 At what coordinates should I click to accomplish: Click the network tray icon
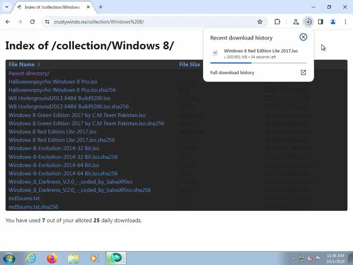click(x=301, y=259)
